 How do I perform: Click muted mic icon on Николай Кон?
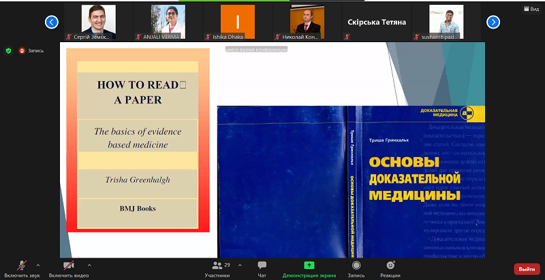pyautogui.click(x=277, y=37)
